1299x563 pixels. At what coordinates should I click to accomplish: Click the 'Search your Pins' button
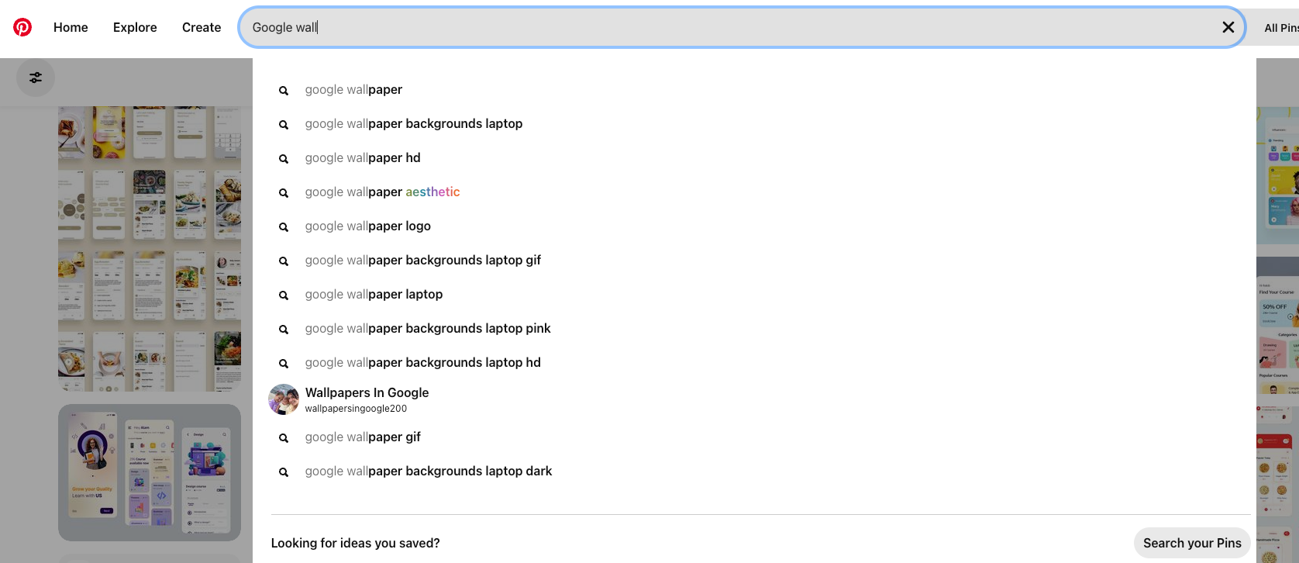point(1192,543)
